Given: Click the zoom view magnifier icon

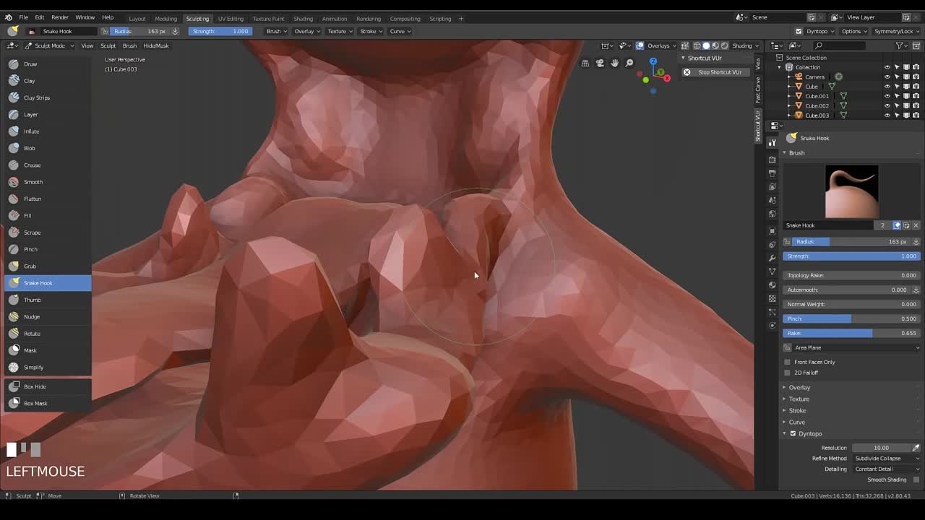Looking at the screenshot, I should tap(629, 63).
